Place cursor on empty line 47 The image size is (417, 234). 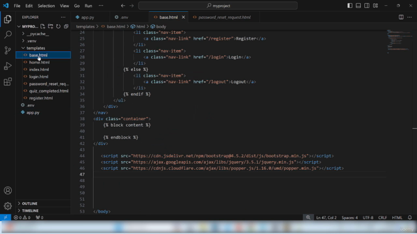(239, 174)
